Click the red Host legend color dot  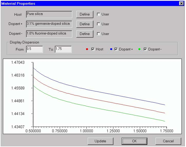(x=87, y=49)
